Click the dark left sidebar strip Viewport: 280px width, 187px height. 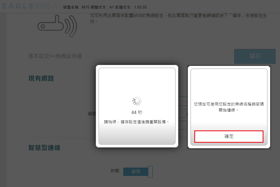pyautogui.click(x=3, y=100)
